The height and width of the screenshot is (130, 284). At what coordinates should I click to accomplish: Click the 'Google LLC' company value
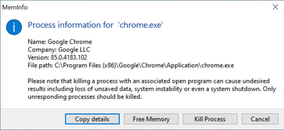pyautogui.click(x=74, y=50)
